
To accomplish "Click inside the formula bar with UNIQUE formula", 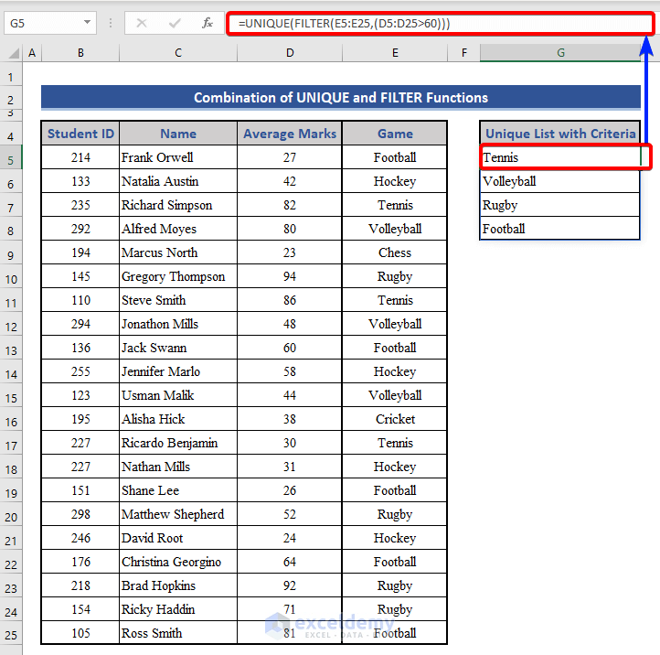I will 440,23.
